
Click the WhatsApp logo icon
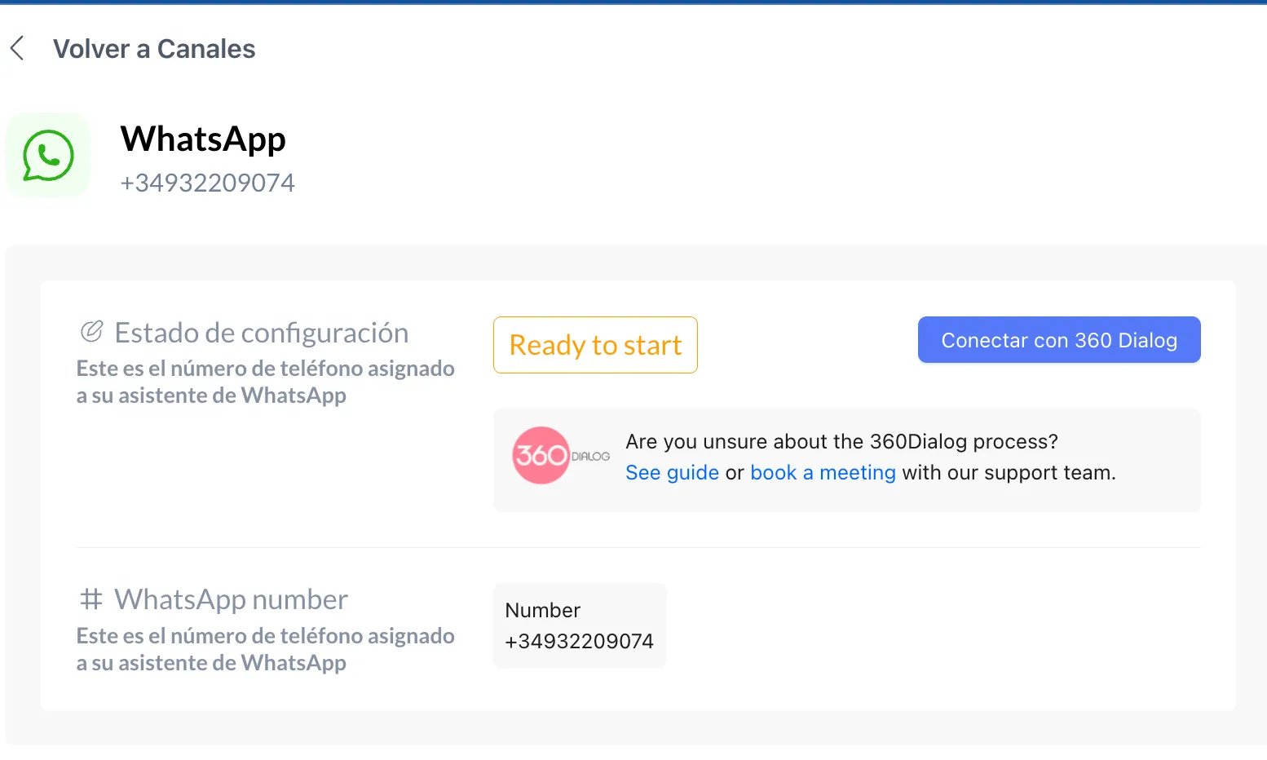(48, 155)
